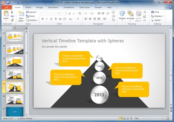Open the File tab
This screenshot has width=174, height=122.
(7, 7)
